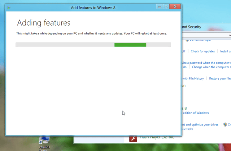Minimize the Add features to Windows 8 window
Viewport: 231px width, 151px height.
[160, 6]
